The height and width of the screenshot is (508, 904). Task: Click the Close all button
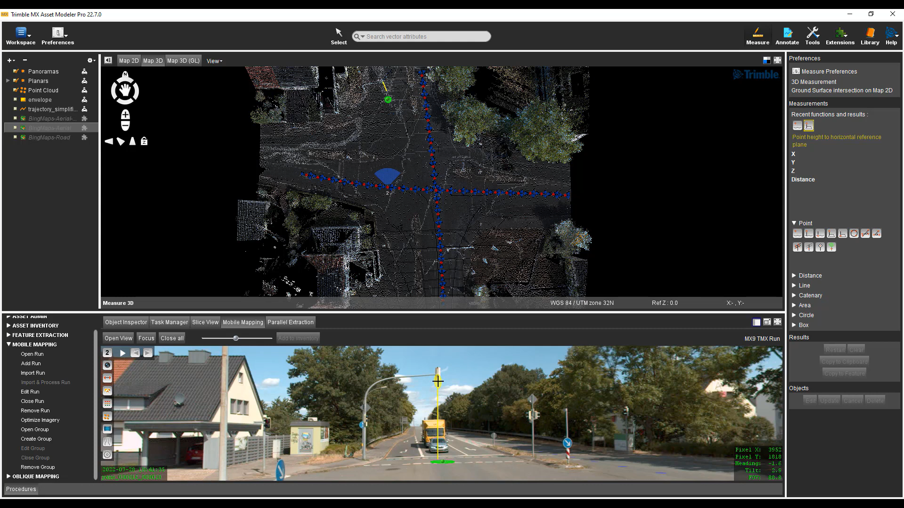click(x=172, y=338)
